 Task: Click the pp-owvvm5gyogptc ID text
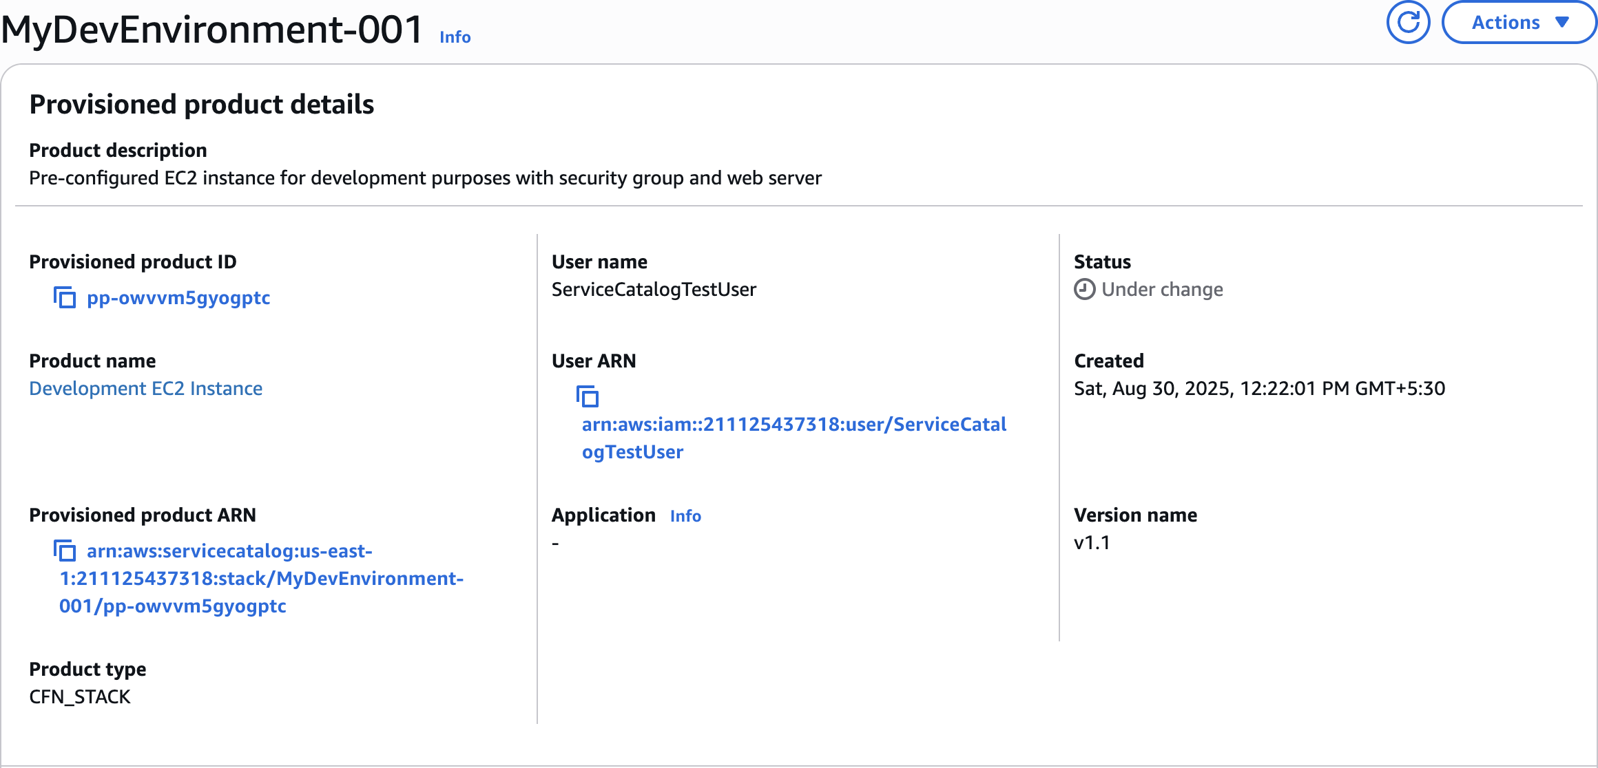tap(178, 298)
